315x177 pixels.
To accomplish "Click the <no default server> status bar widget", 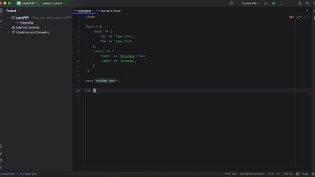I will (252, 174).
